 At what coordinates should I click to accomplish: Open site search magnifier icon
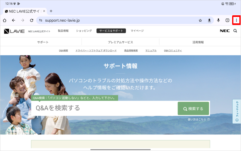(235, 31)
